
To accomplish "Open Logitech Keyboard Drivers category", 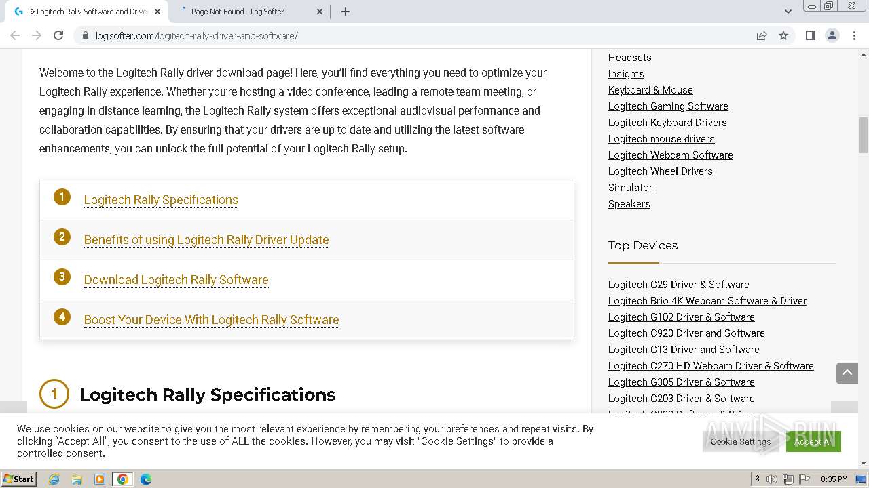I will click(x=667, y=123).
